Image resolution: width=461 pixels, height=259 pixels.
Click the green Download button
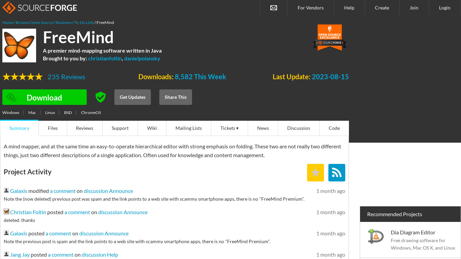pyautogui.click(x=45, y=97)
